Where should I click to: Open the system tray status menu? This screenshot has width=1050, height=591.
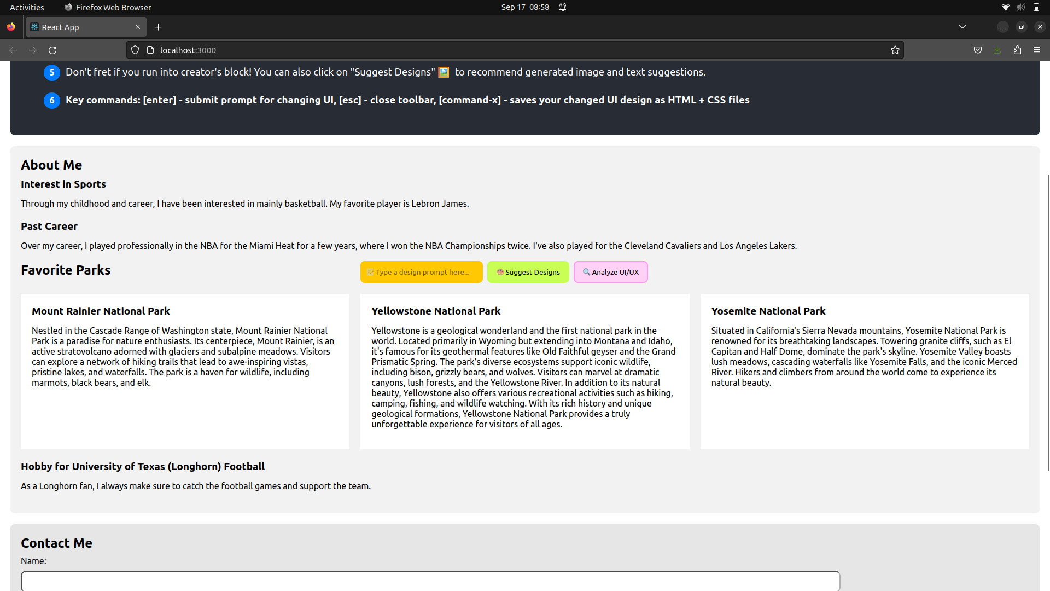click(x=1020, y=7)
